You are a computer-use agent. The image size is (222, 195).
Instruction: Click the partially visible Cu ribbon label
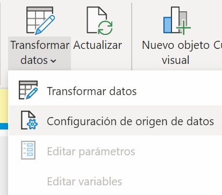(218, 45)
